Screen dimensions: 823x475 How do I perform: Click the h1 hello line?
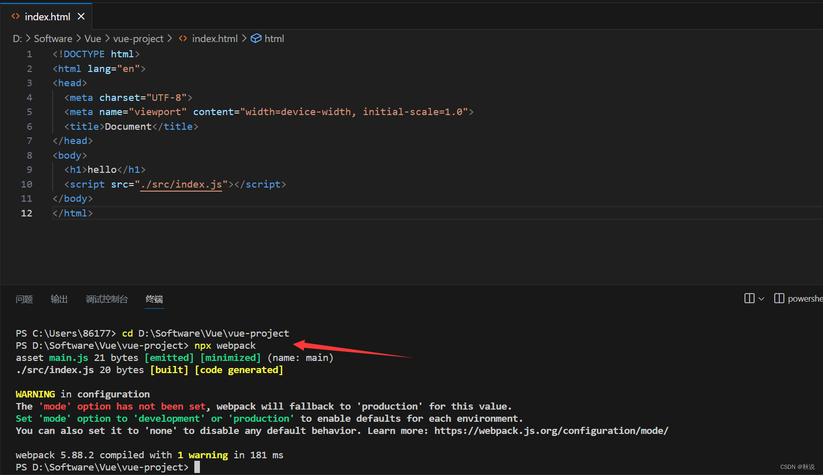(105, 170)
